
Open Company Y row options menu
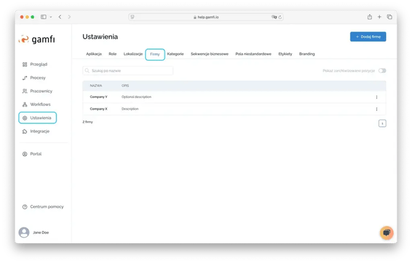click(x=376, y=97)
